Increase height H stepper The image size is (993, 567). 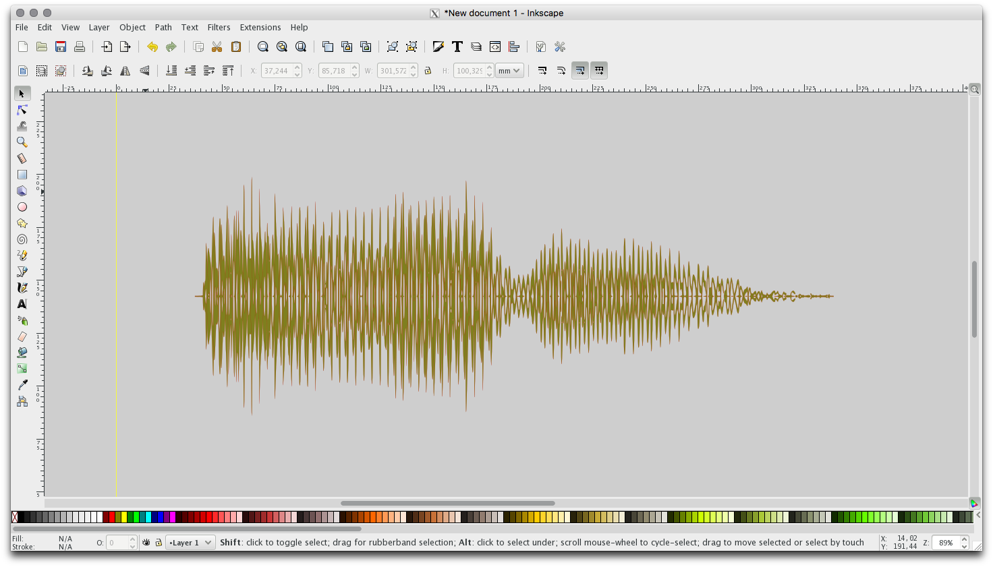click(x=490, y=67)
